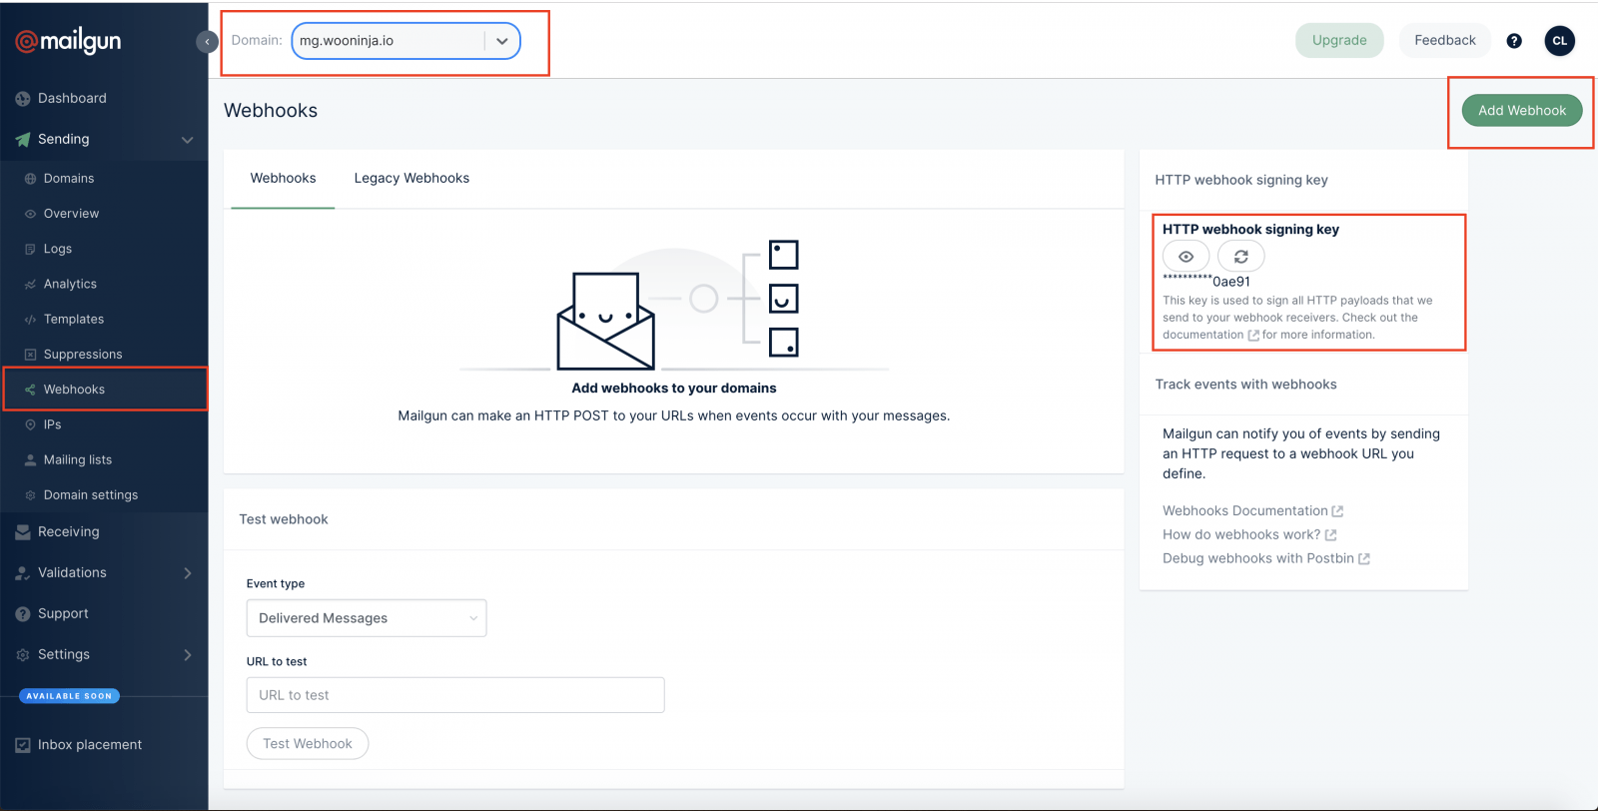Open the Receiving section
The width and height of the screenshot is (1598, 811).
69,531
